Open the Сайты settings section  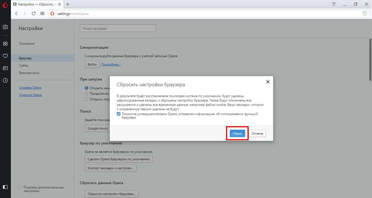pos(24,66)
